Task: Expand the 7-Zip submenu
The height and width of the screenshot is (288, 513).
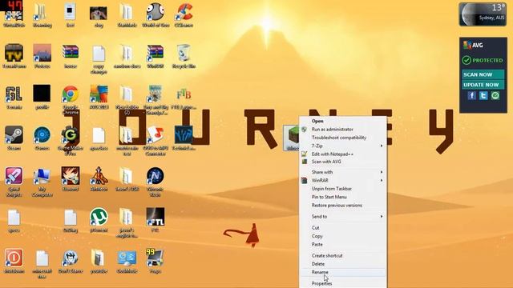Action: [x=343, y=146]
